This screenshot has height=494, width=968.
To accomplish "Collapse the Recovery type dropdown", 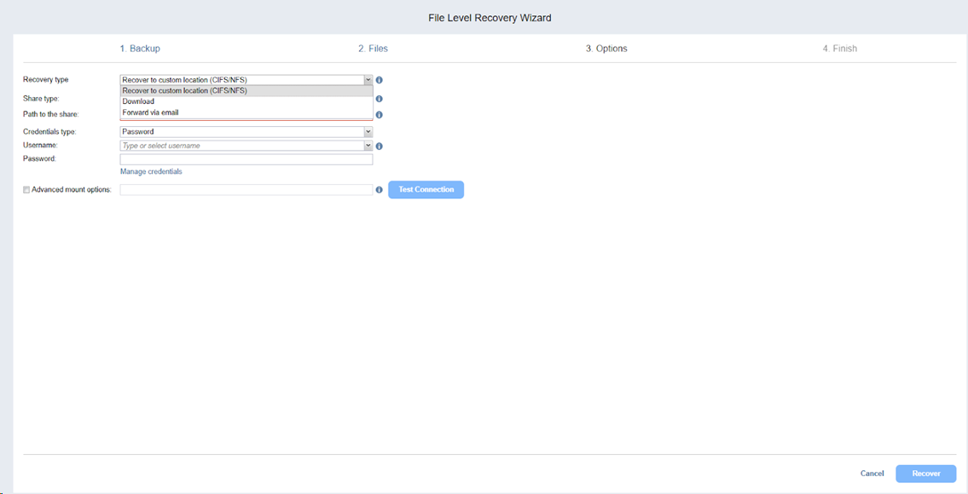I will pyautogui.click(x=368, y=80).
